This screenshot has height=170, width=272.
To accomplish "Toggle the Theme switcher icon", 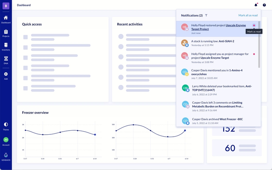I will click(x=6, y=124).
